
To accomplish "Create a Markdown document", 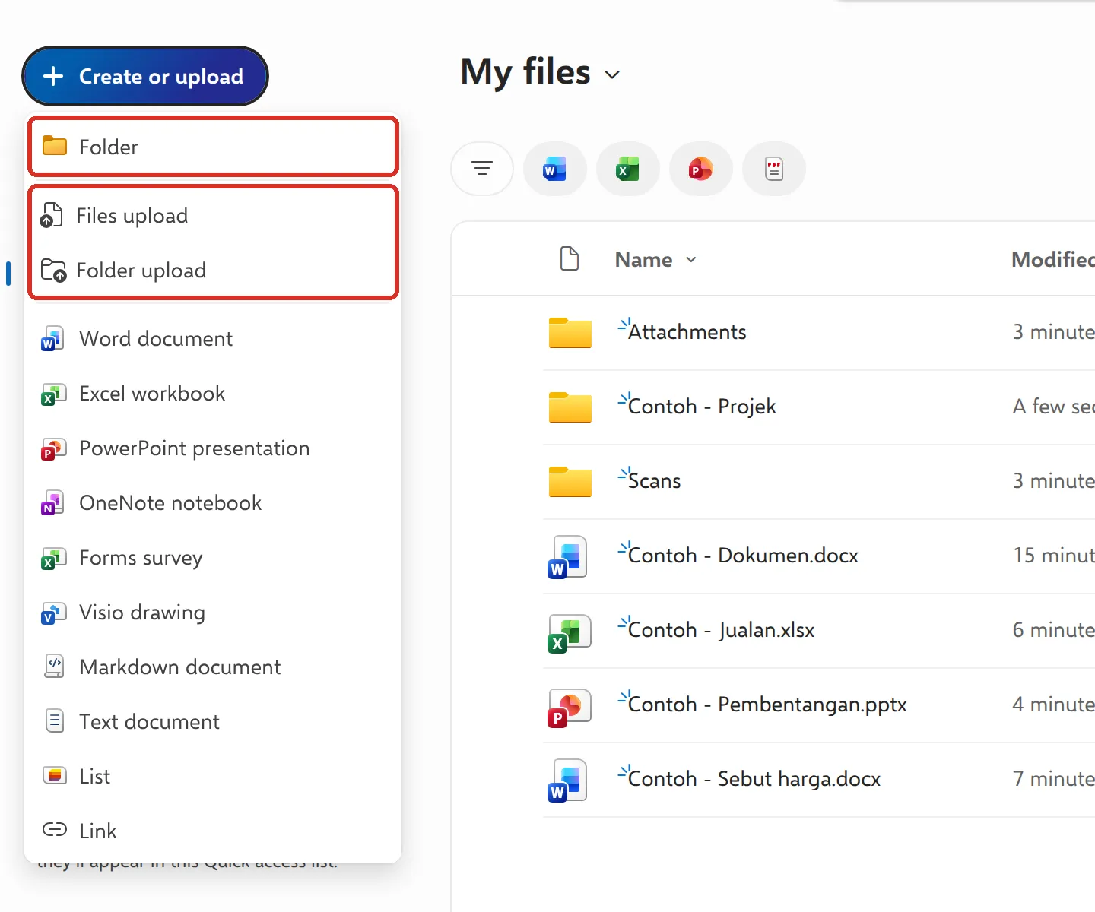I will coord(213,667).
